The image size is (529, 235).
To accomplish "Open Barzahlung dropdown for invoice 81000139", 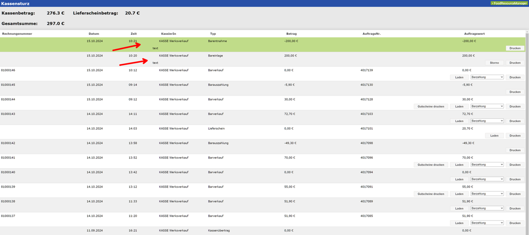I will coord(487,194).
